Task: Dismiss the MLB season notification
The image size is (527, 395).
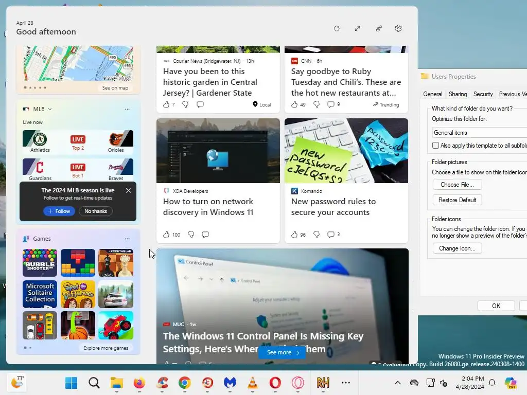Action: point(128,190)
